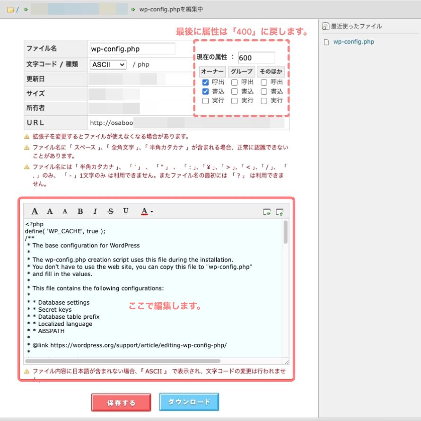Check group 実行 (execute) permission
The image size is (421, 421).
click(235, 101)
